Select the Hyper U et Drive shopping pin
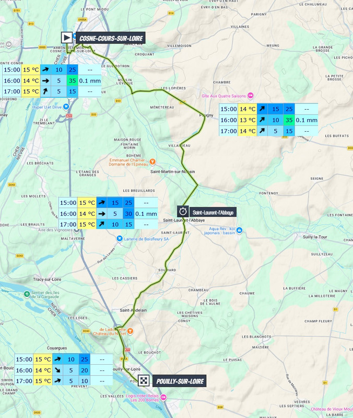The height and width of the screenshot is (418, 353). [66, 107]
